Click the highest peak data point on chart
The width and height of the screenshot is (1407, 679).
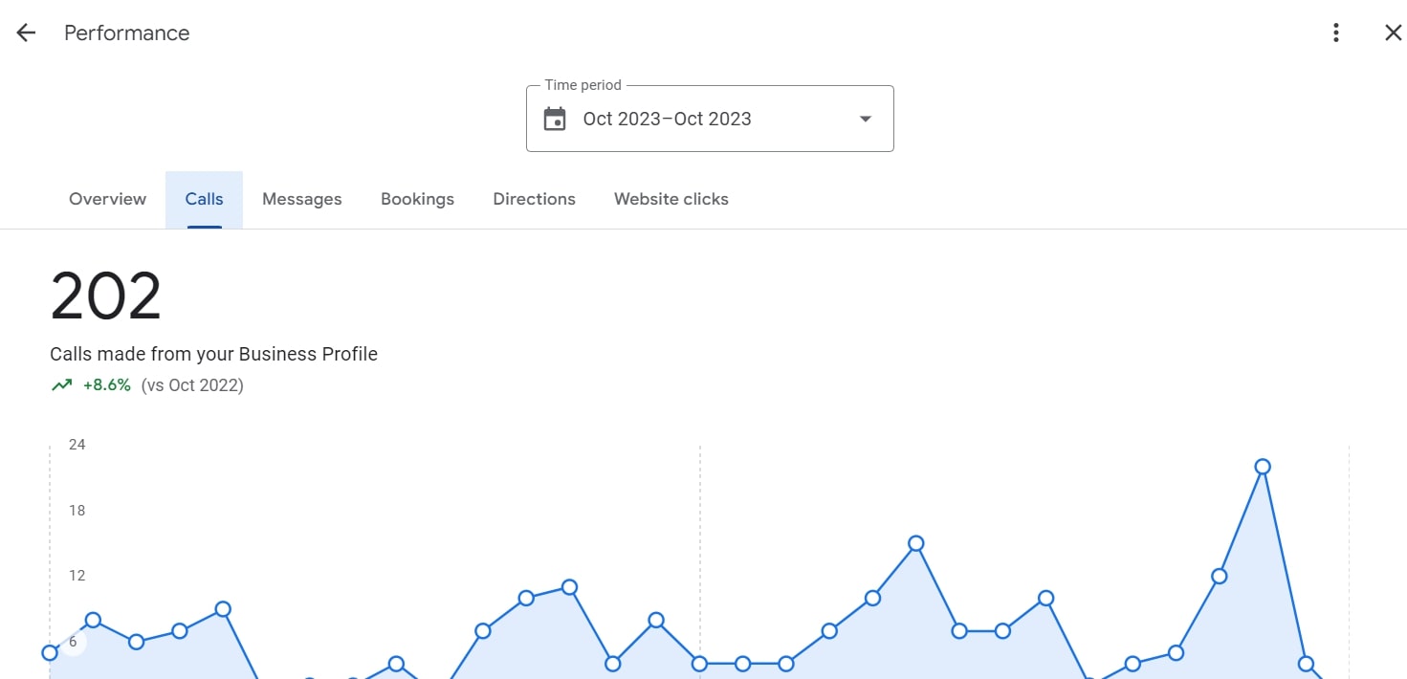pyautogui.click(x=1263, y=467)
